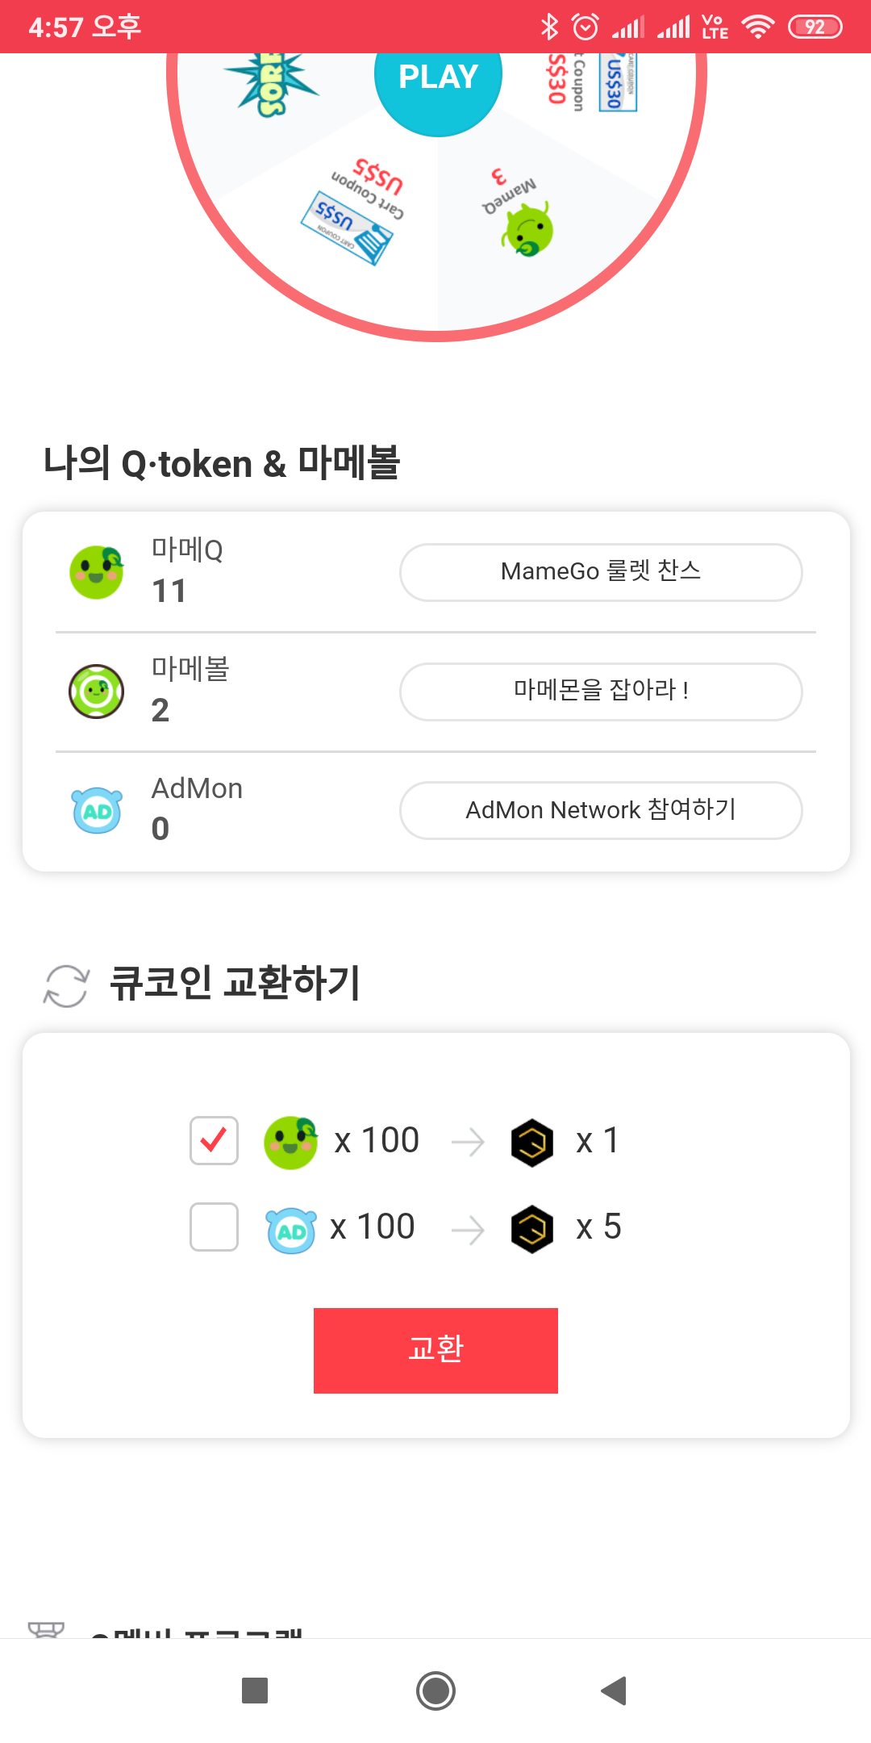871x1743 pixels.
Task: Click the AdMon icon in the exchange row
Action: pos(290,1231)
